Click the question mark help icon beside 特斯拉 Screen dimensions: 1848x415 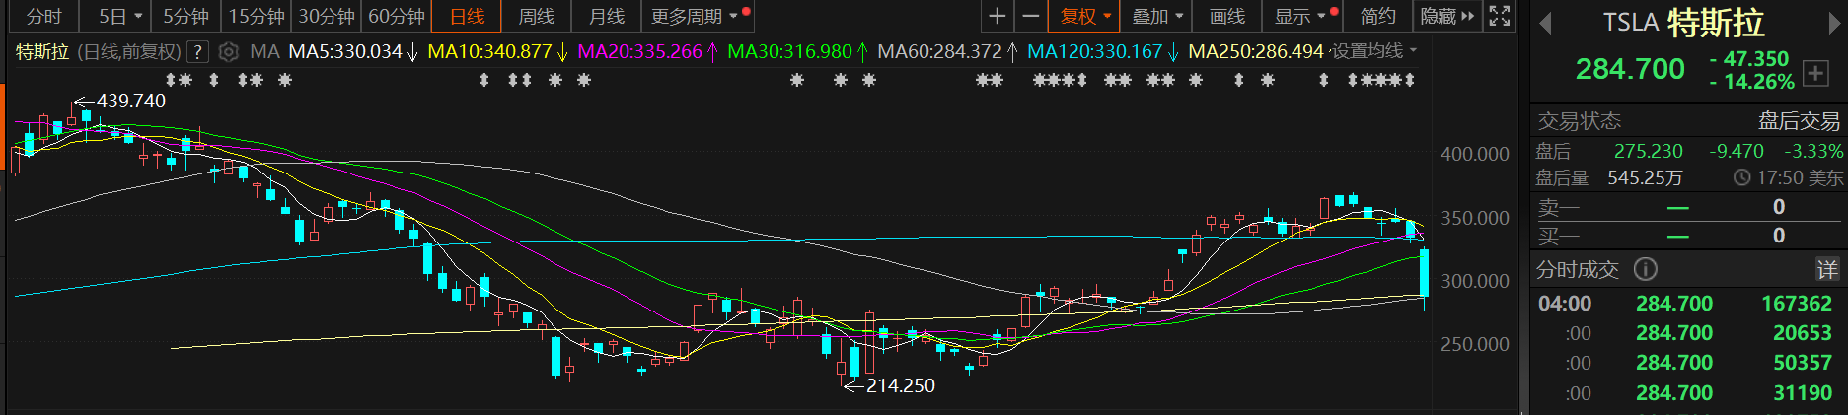pos(197,51)
